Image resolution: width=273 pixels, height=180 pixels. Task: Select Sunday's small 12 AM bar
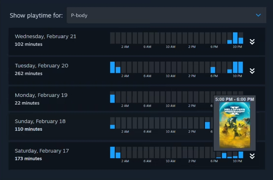[x=112, y=126]
